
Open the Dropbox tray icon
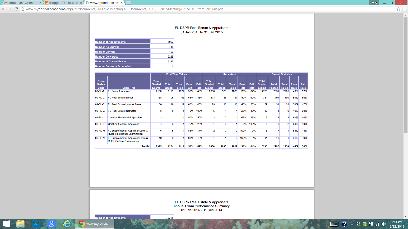point(358,224)
